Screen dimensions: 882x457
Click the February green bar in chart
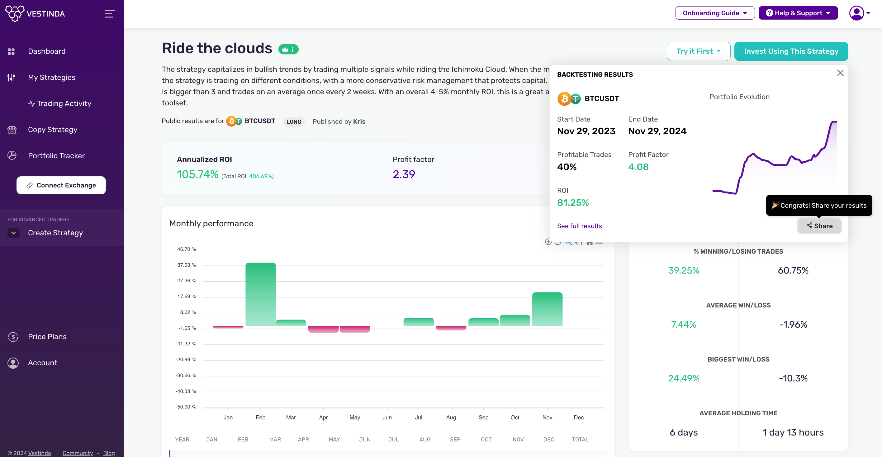coord(261,294)
